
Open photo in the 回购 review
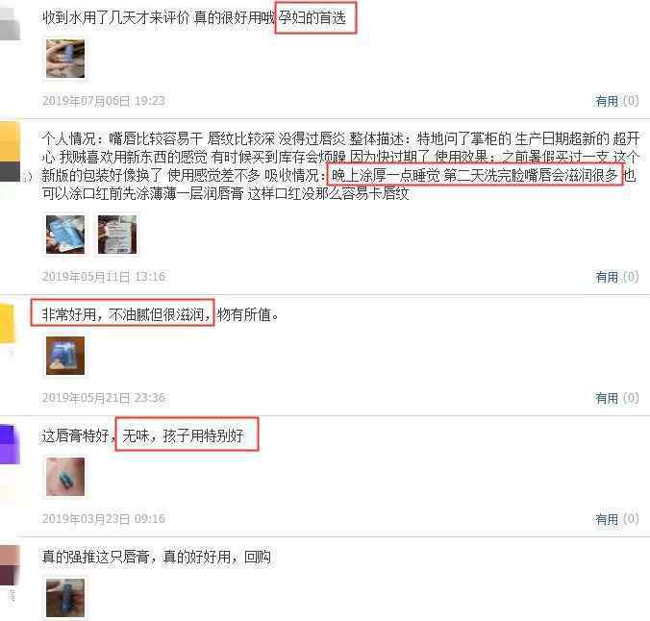coord(65,597)
